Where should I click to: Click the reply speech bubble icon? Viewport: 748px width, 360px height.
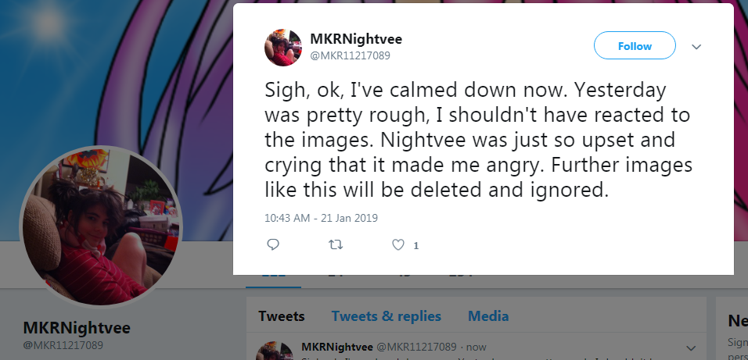pos(273,244)
